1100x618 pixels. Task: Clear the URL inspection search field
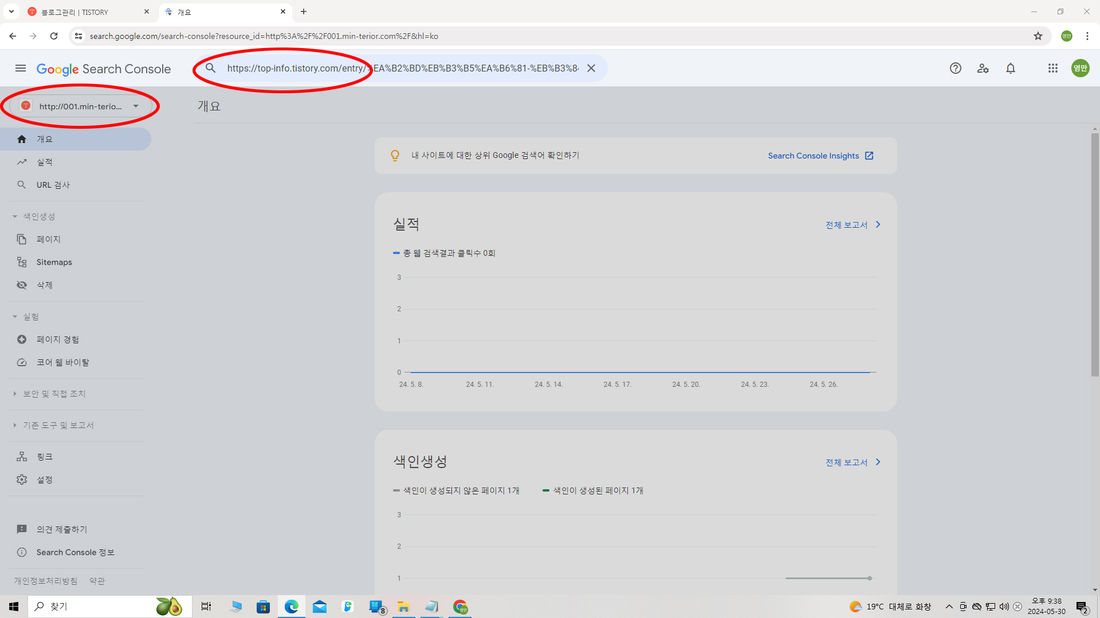click(591, 69)
